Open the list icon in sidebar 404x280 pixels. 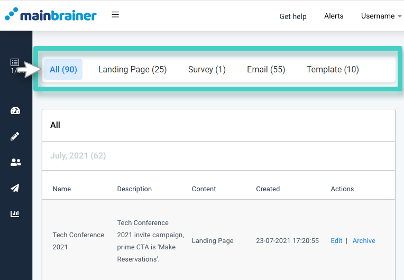click(x=15, y=62)
